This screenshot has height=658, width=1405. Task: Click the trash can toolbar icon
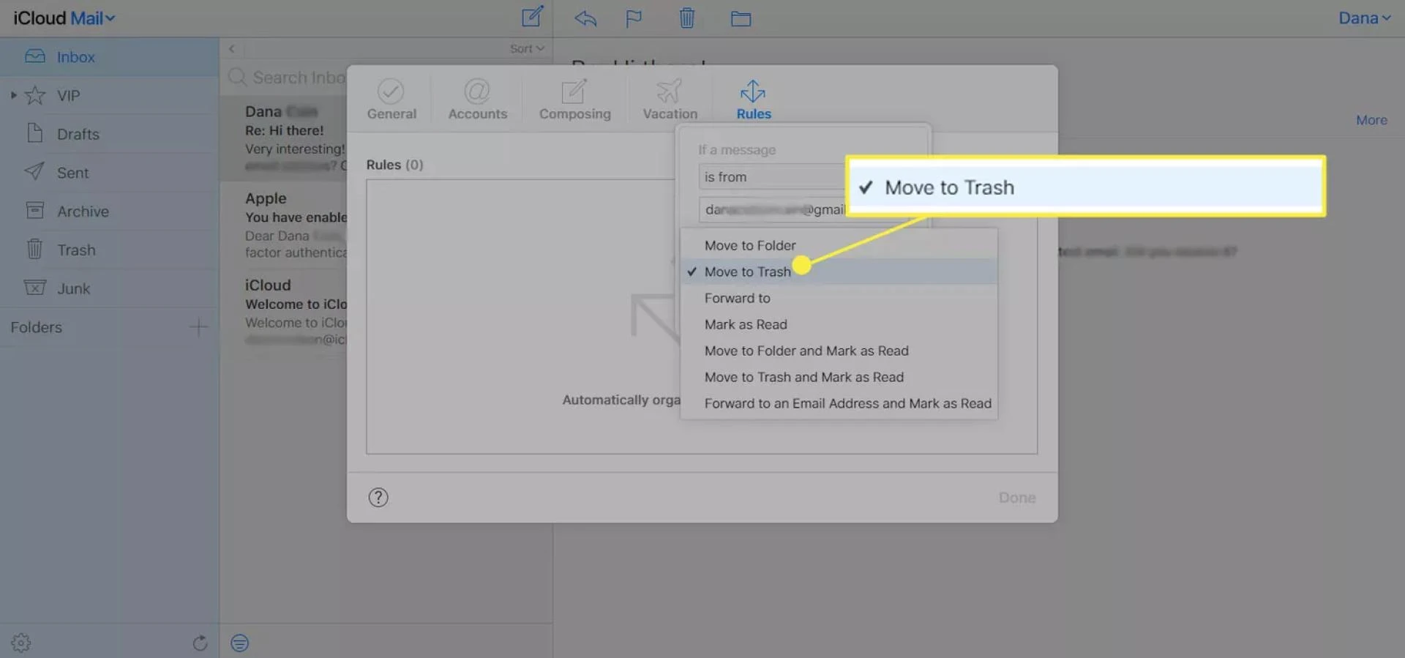click(x=686, y=18)
